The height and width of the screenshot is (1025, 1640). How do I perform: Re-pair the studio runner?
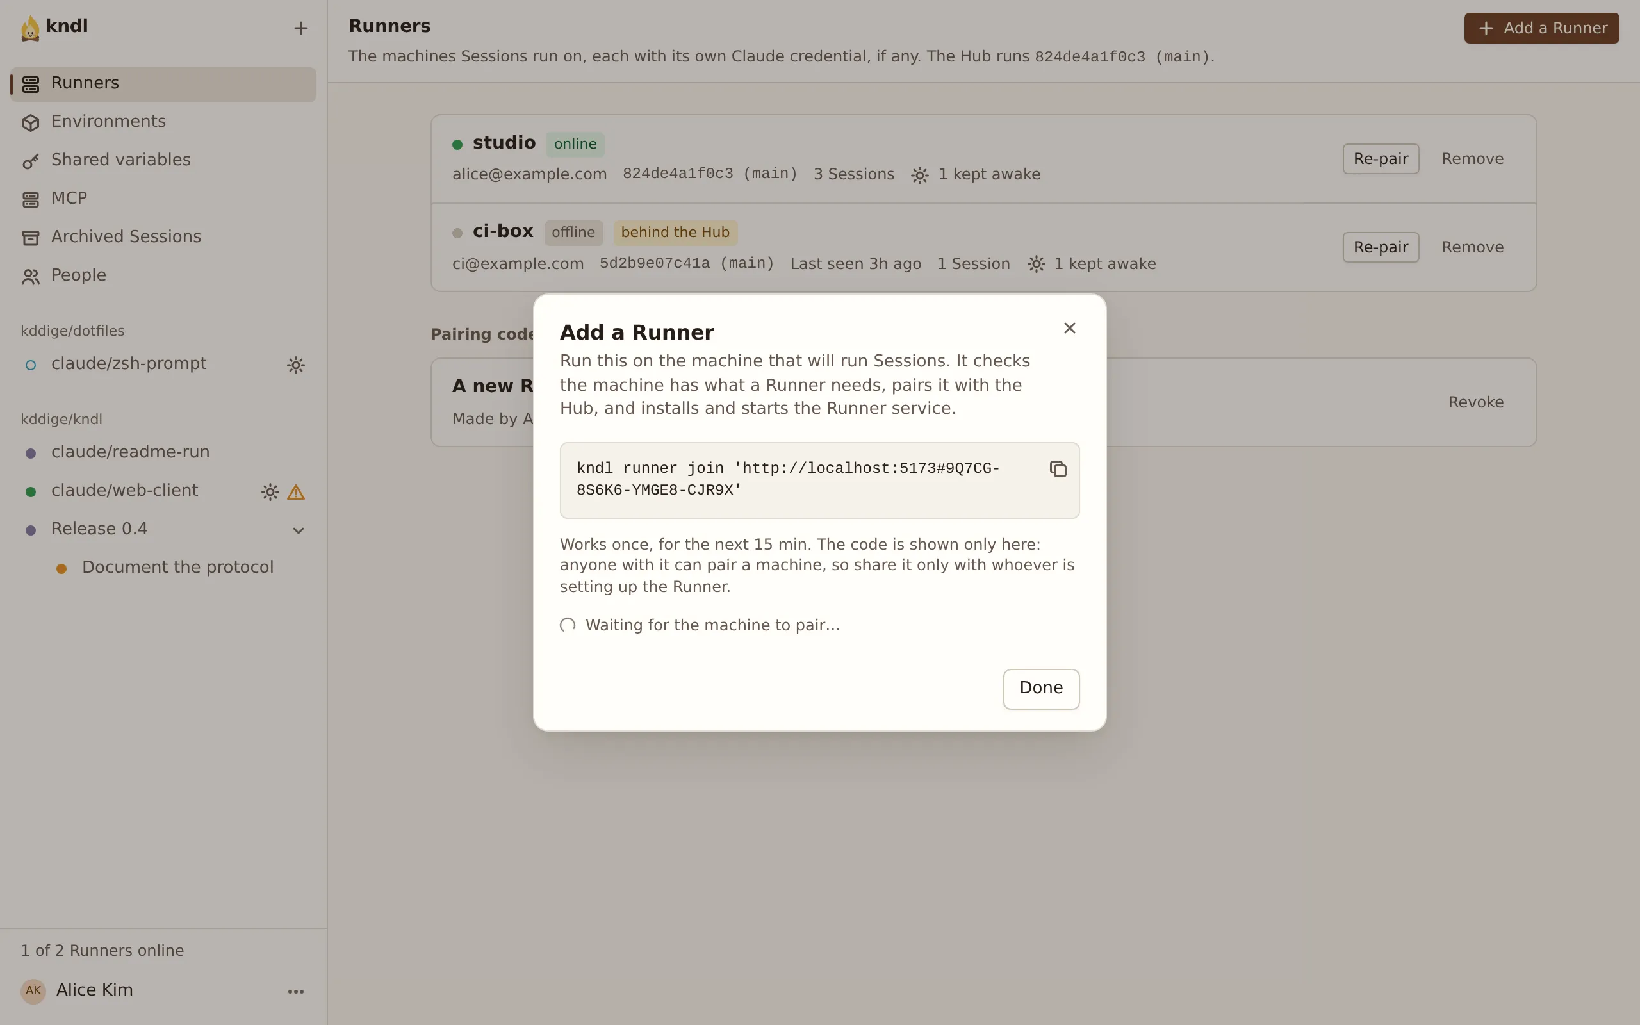[x=1381, y=159]
